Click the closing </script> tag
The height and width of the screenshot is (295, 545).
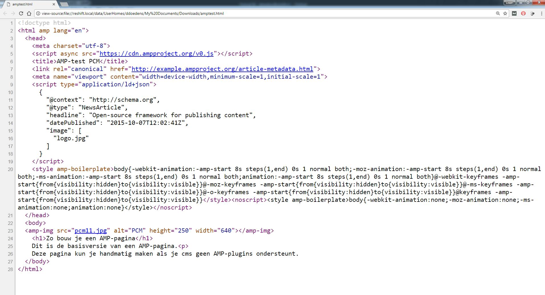(x=48, y=161)
